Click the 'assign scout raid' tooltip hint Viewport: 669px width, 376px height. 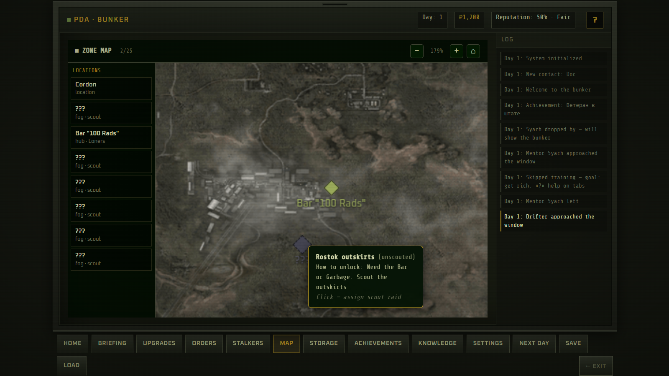[x=359, y=297]
